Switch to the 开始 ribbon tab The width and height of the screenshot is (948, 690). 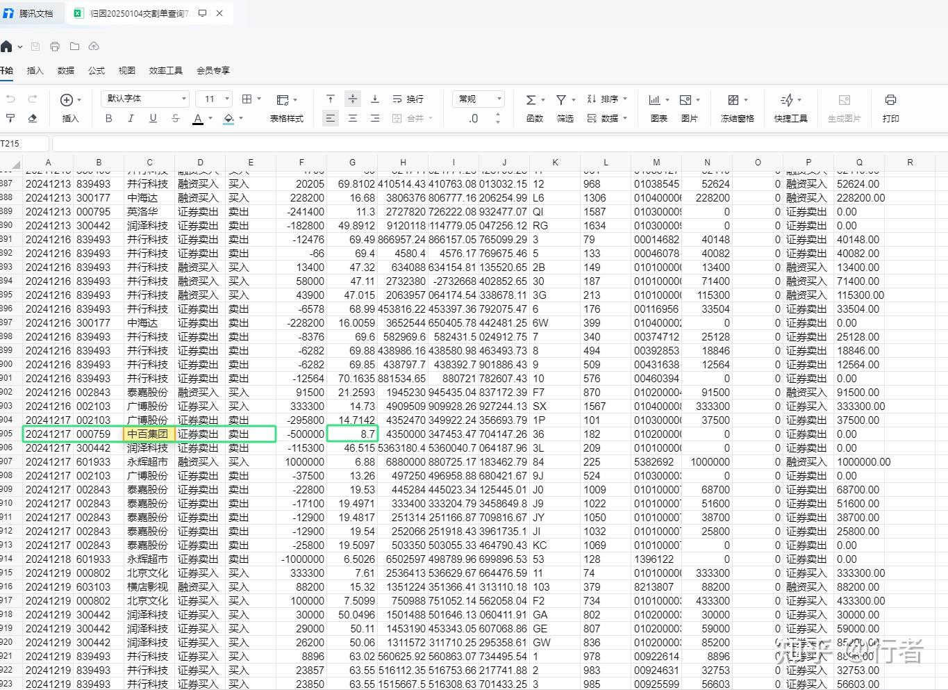coord(6,70)
